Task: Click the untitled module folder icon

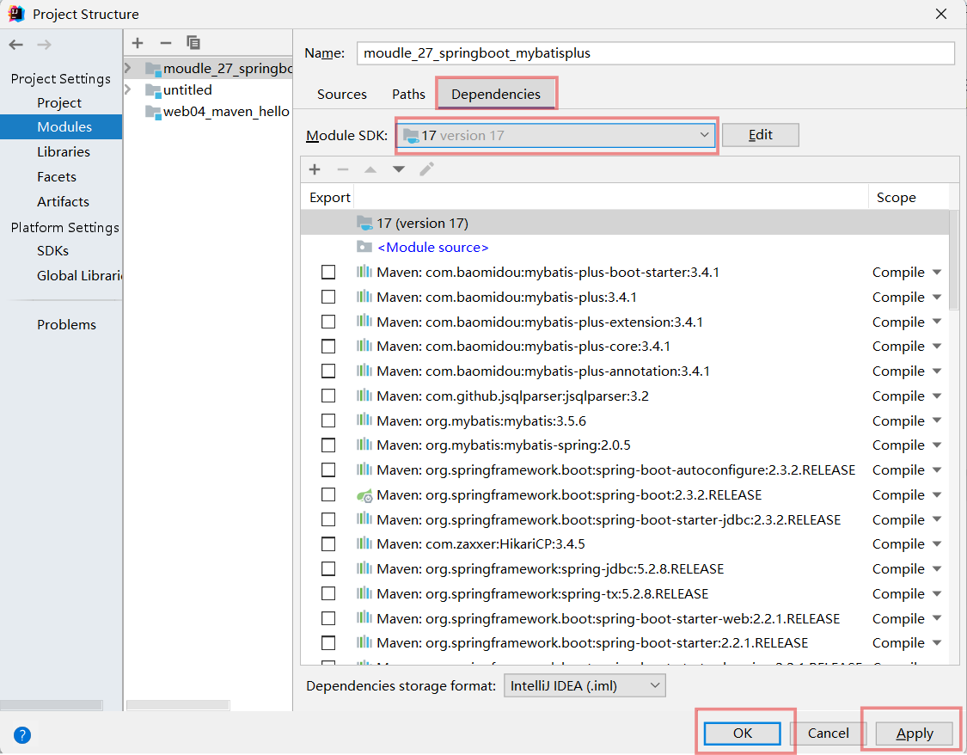Action: click(x=153, y=90)
